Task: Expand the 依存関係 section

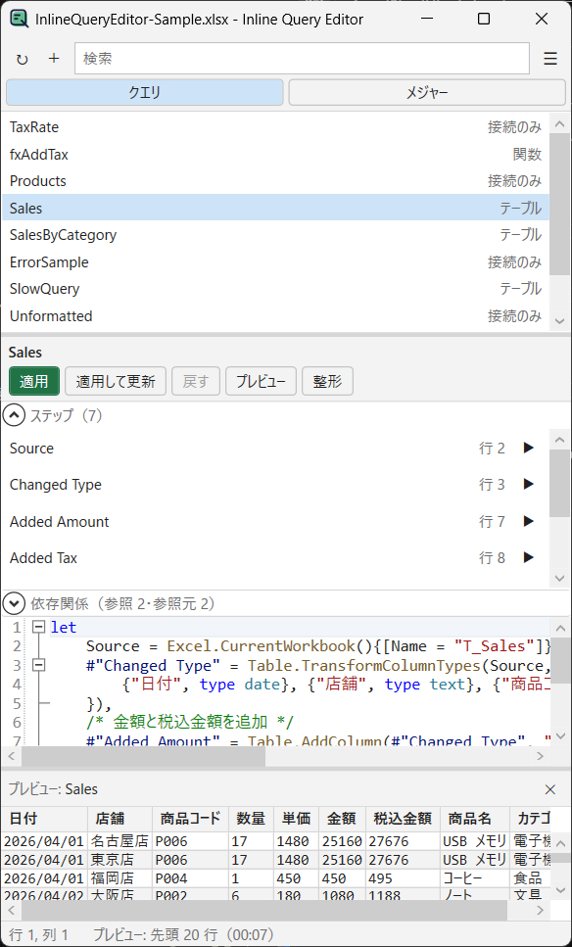Action: (14, 603)
